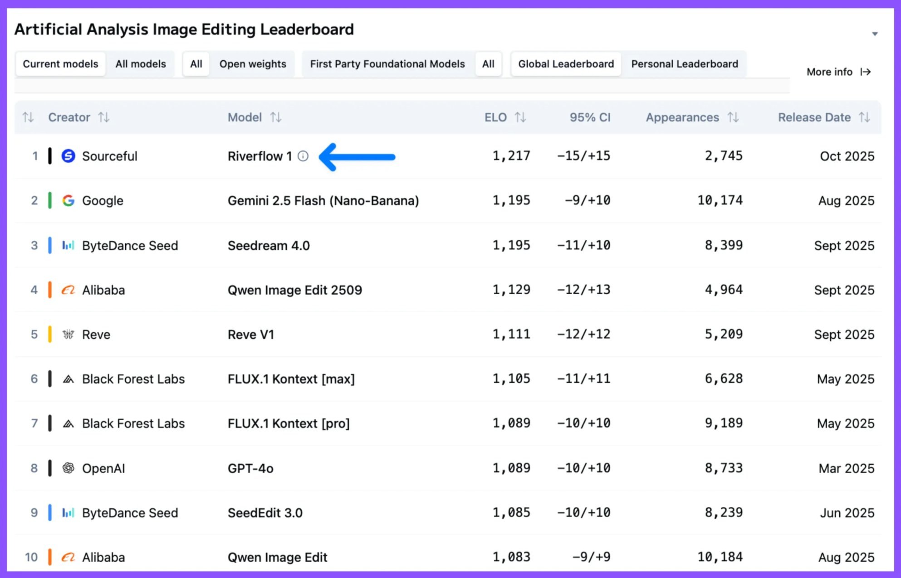Sort by ELO using its sort arrows
901x578 pixels.
tap(520, 117)
